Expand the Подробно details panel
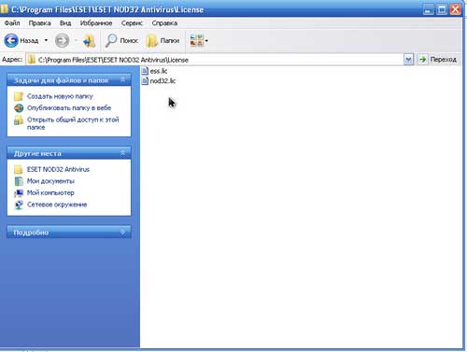Image resolution: width=467 pixels, height=352 pixels. tap(122, 232)
